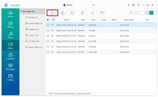
Task: Click the Refresh icon in toolbar
Action: click(92, 13)
